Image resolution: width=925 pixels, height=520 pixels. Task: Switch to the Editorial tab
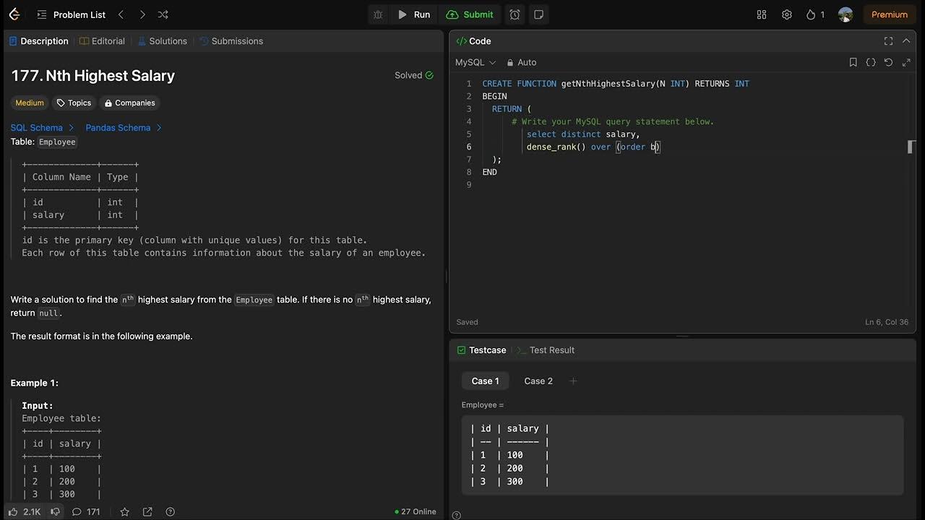pos(103,41)
